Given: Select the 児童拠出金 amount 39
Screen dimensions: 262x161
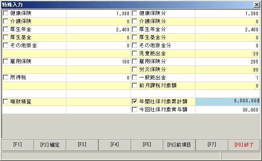Looking at the screenshot, I should click(x=227, y=54).
